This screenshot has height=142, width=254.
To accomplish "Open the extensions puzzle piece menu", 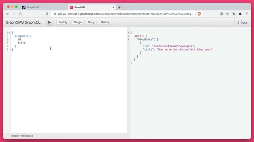I will [x=240, y=14].
